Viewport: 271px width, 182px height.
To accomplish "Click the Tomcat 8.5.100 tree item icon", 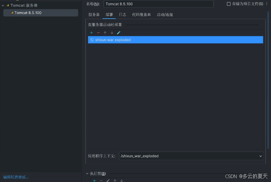I will [12, 13].
